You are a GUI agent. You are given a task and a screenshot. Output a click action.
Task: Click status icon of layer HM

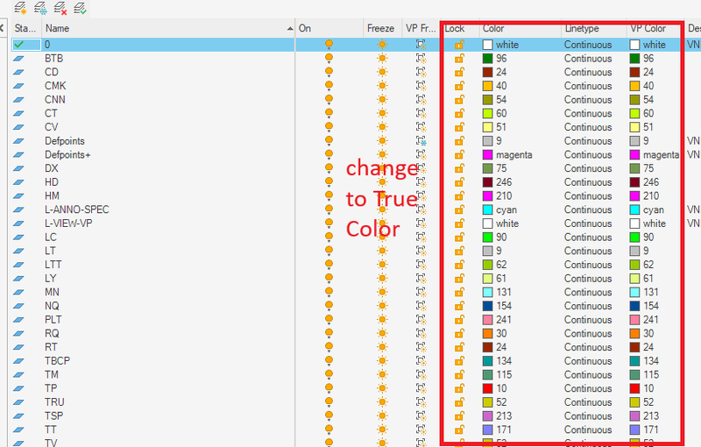(x=18, y=195)
